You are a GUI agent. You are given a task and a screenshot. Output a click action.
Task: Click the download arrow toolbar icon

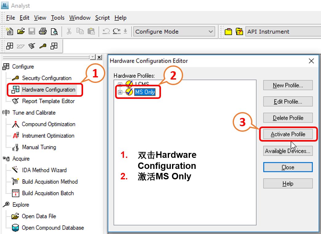click(125, 31)
